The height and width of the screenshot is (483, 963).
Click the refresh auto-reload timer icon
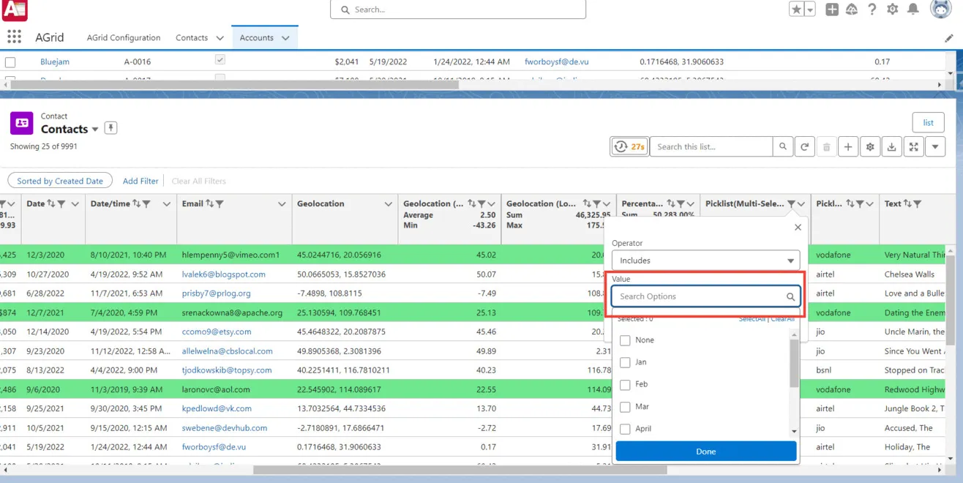pyautogui.click(x=629, y=146)
